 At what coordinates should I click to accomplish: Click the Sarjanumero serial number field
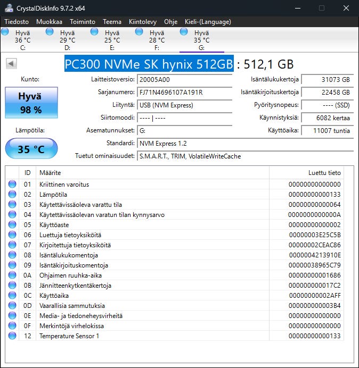(184, 93)
